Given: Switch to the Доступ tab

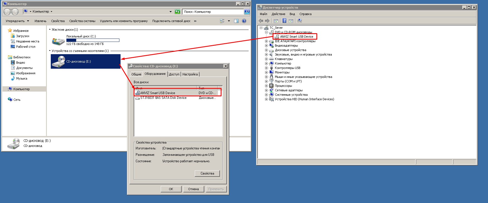Looking at the screenshot, I should (x=174, y=74).
